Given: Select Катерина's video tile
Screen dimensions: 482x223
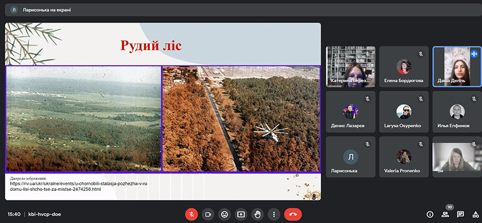Looking at the screenshot, I should click(x=351, y=66).
